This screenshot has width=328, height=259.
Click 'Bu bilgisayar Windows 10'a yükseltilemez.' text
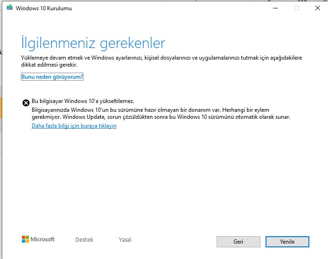click(83, 101)
